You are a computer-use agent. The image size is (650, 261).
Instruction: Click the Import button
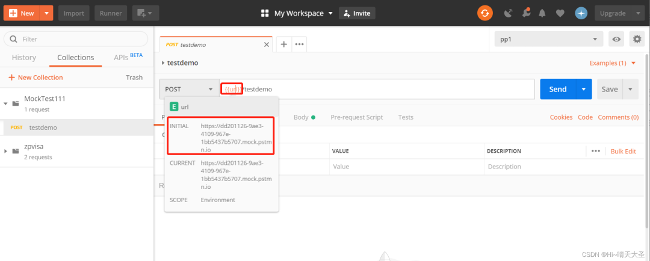coord(74,13)
